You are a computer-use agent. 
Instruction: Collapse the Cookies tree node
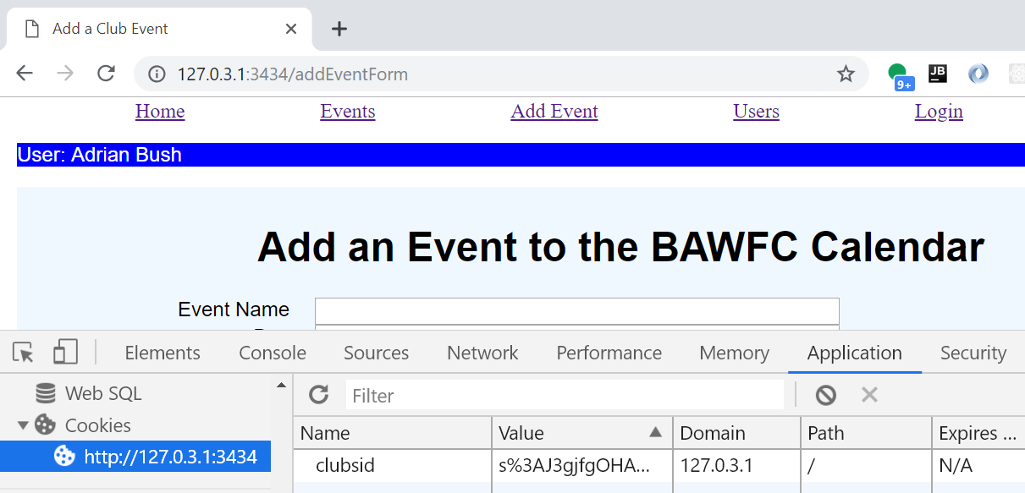pos(23,425)
